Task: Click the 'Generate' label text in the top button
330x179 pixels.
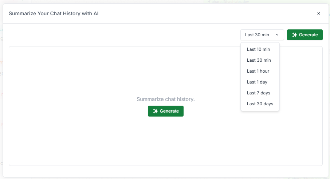Action: coord(308,35)
